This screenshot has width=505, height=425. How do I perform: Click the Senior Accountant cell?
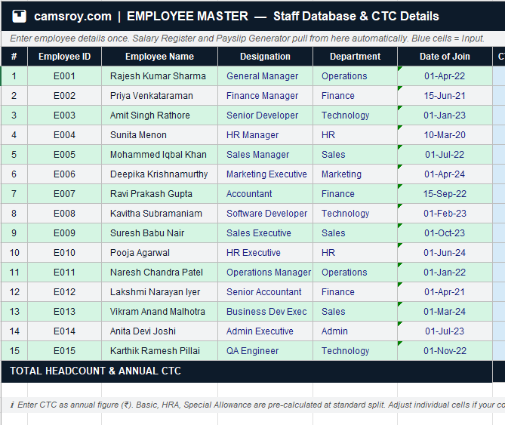265,292
